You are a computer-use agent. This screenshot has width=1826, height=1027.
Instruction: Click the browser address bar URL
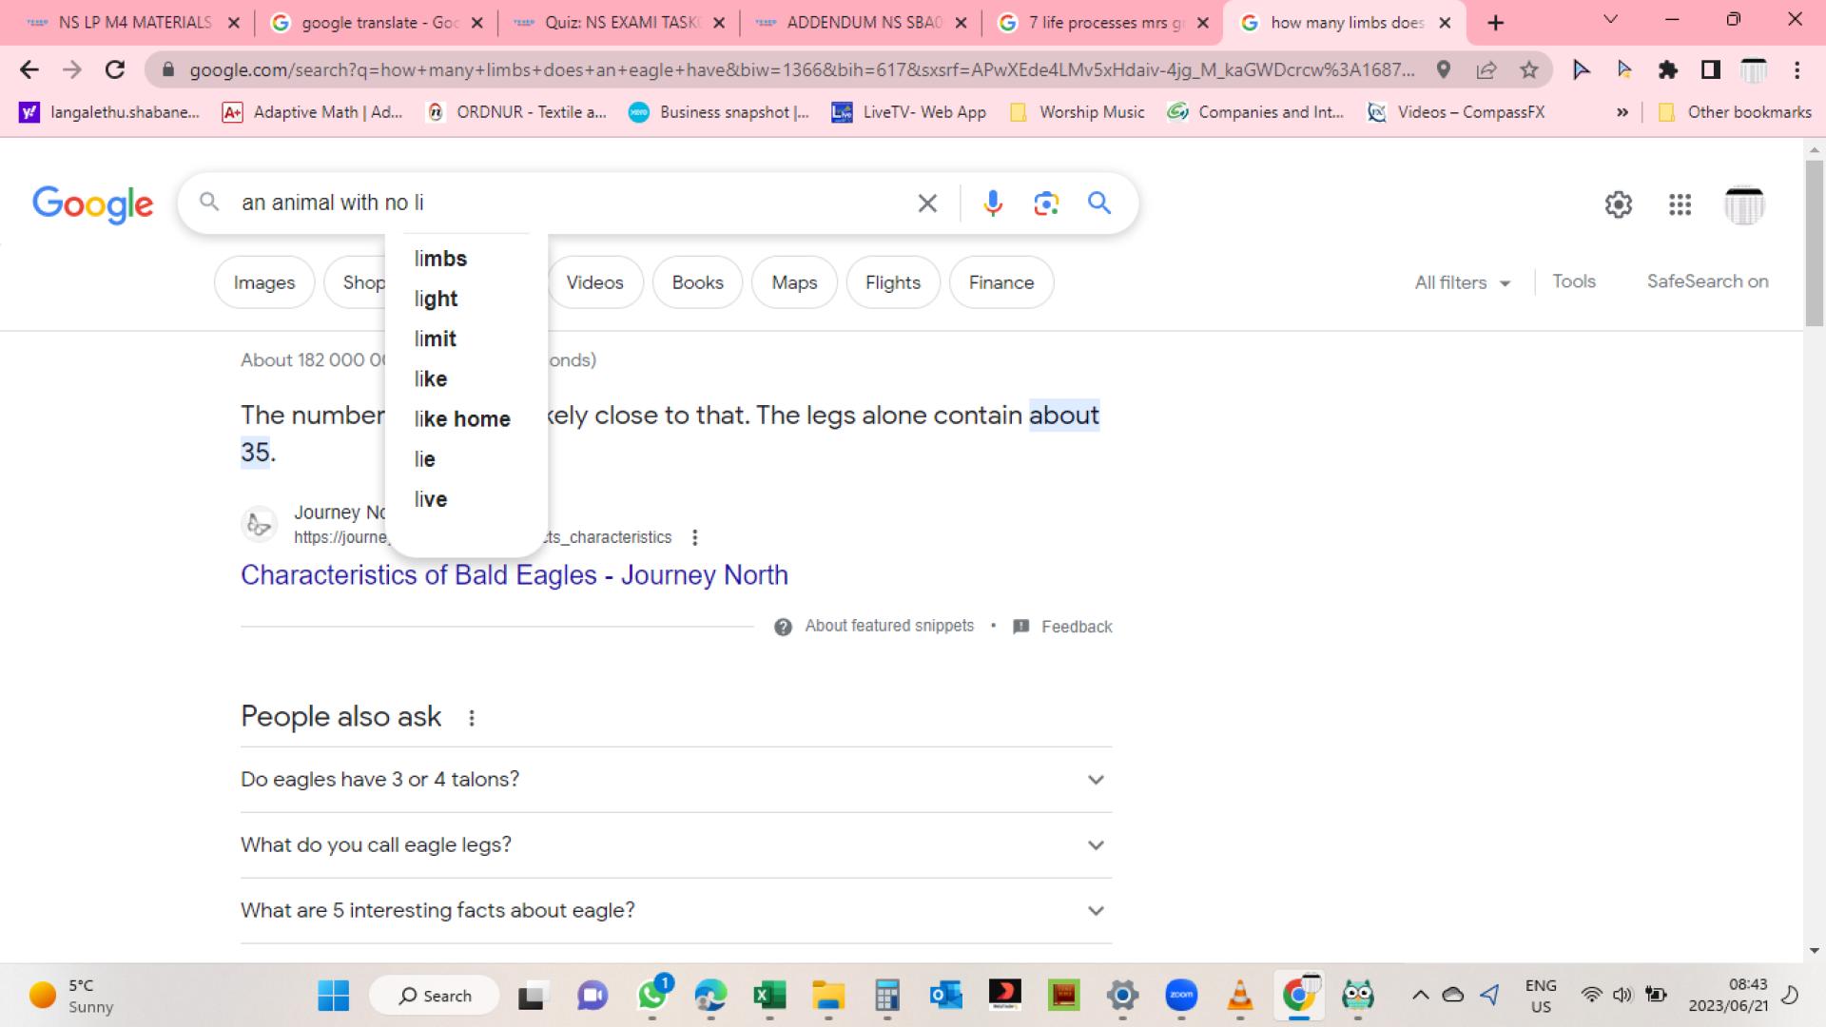(x=802, y=69)
